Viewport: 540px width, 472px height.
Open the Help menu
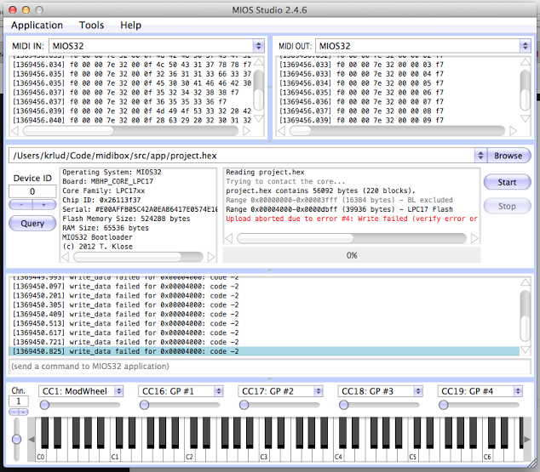130,26
